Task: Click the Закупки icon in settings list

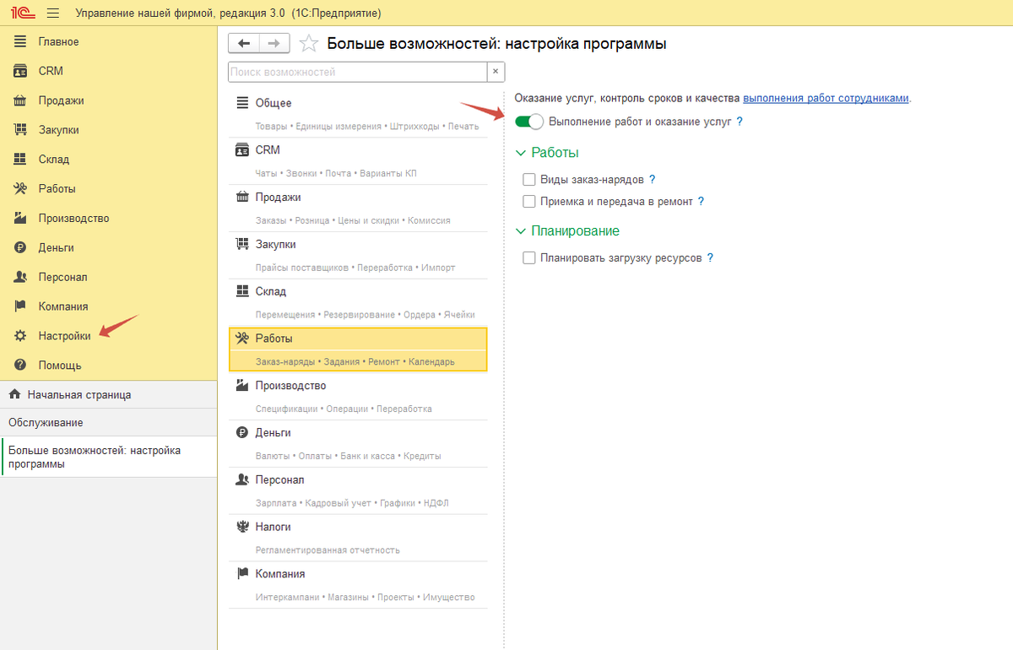Action: tap(242, 244)
